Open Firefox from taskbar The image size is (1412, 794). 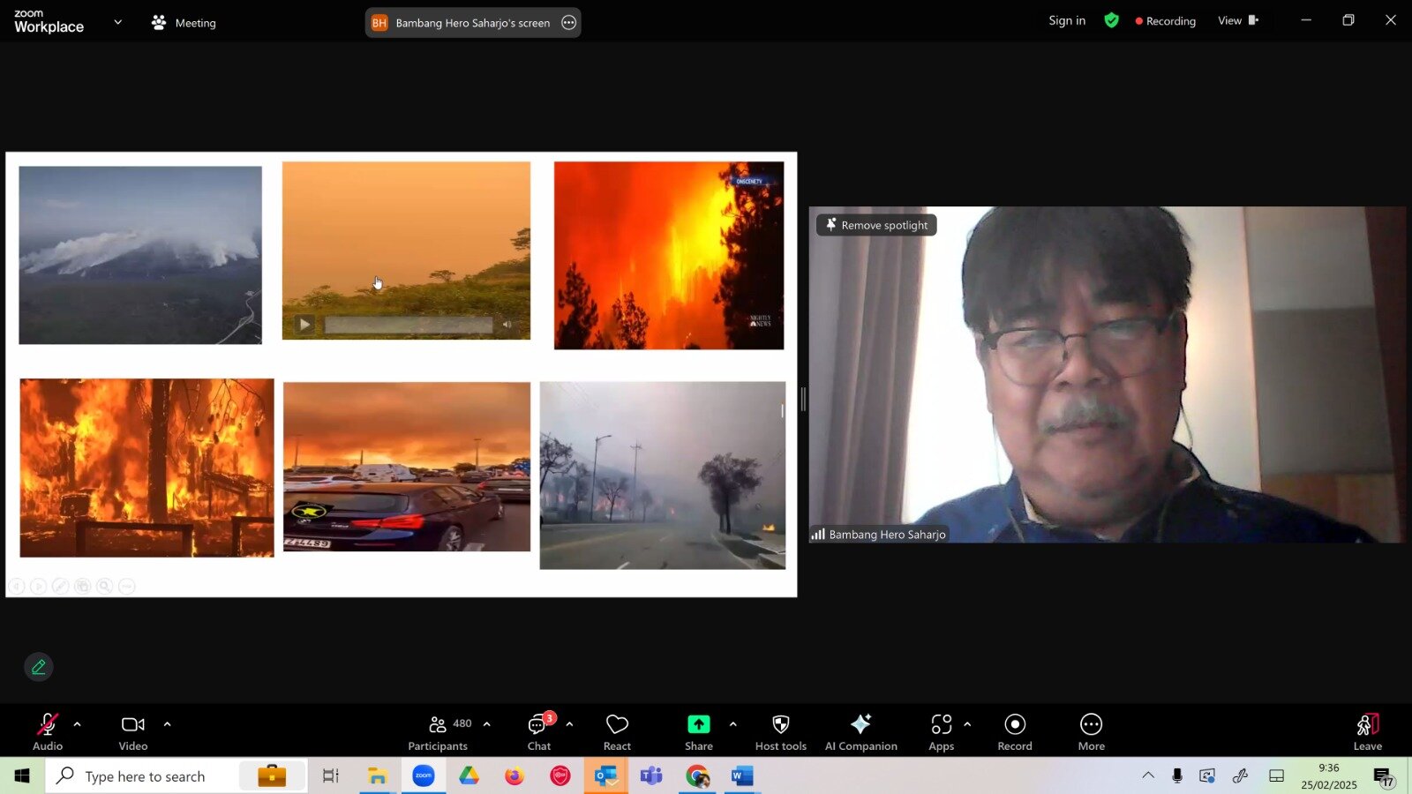[514, 776]
